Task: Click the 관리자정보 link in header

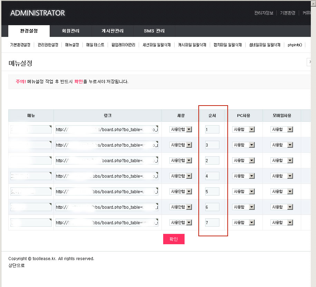Action: pyautogui.click(x=264, y=13)
